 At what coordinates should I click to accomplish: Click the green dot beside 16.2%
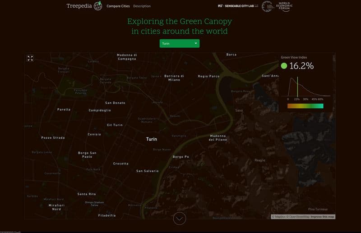[x=284, y=66]
